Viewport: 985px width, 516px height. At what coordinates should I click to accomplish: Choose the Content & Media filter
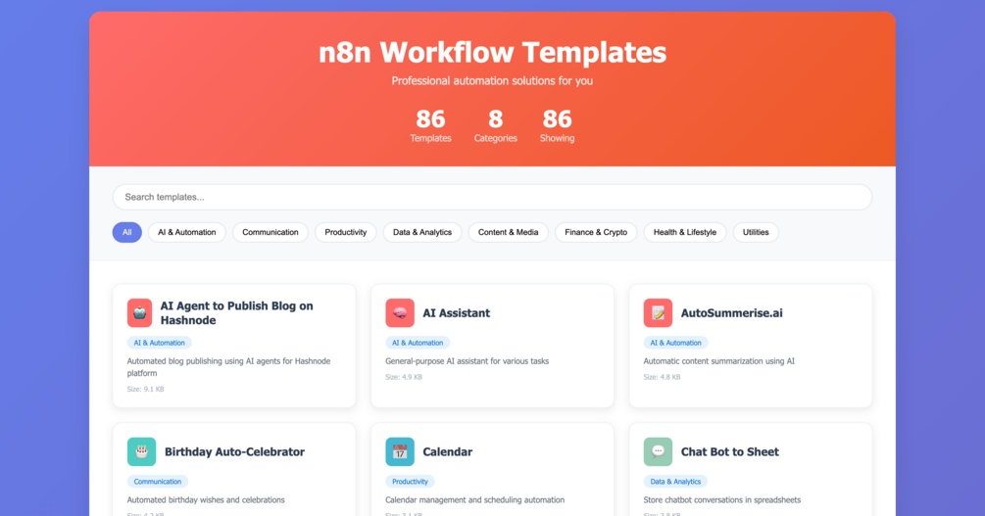click(509, 232)
